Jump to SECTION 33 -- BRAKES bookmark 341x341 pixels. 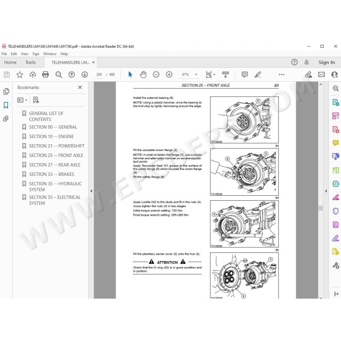tap(52, 174)
